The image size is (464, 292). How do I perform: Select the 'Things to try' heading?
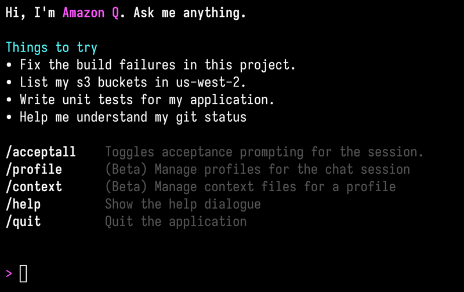[52, 48]
